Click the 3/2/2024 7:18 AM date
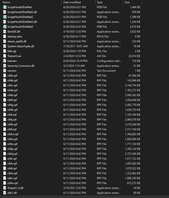 (x=74, y=66)
